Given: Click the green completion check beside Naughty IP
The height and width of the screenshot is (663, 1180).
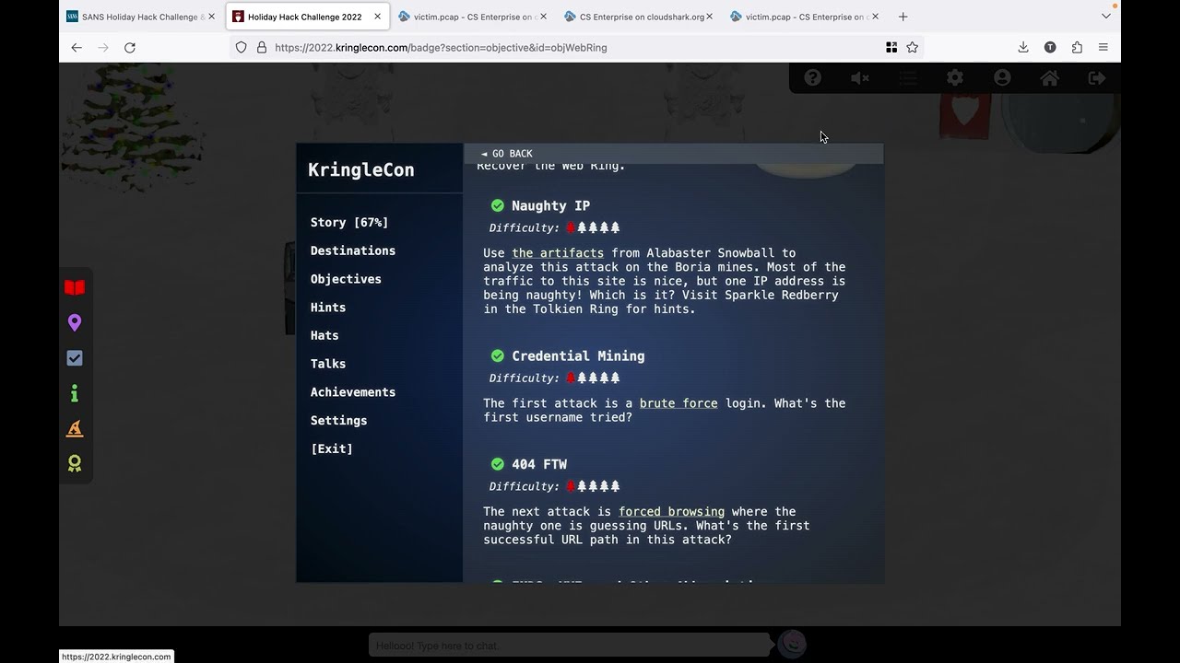Looking at the screenshot, I should click(498, 205).
